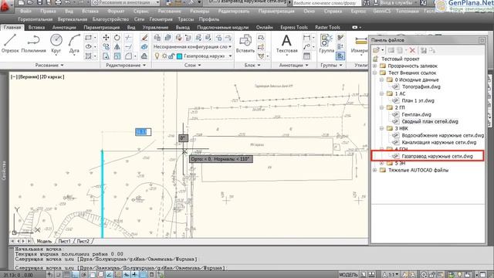Screen dimensions: 494x278
Task: Collapse the Тест Внешних ссылок folder
Action: 375,73
